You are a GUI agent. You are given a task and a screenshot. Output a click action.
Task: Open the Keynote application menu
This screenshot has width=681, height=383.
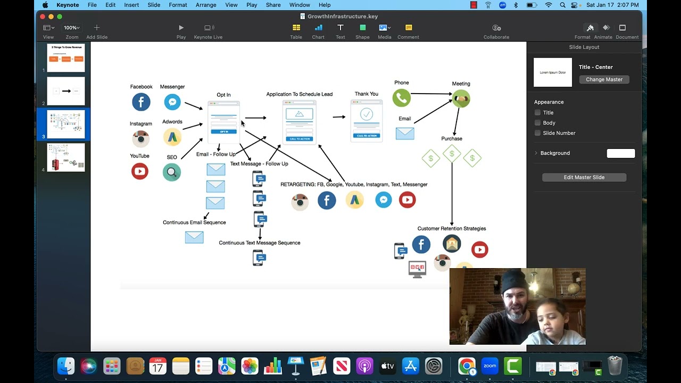coord(68,5)
